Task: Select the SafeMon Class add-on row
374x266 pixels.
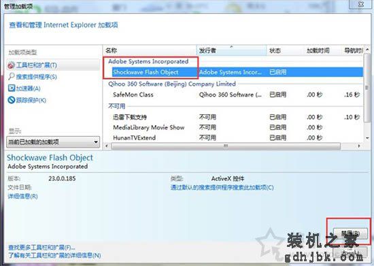Action: 237,95
